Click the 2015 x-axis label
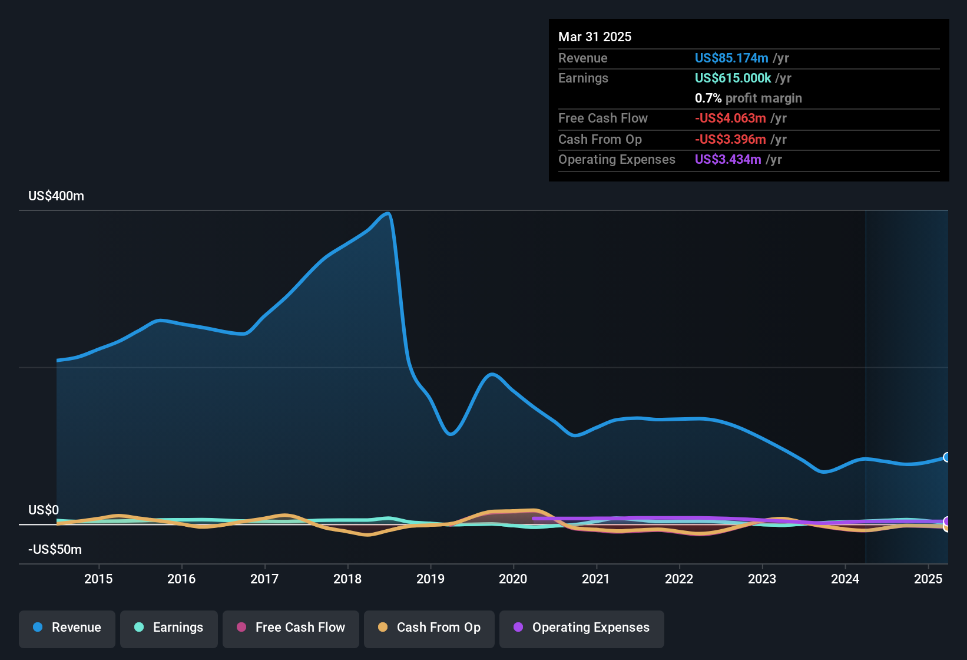Viewport: 967px width, 660px height. 98,579
